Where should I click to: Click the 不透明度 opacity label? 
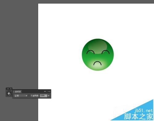(34, 96)
